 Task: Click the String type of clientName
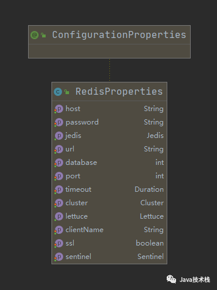pos(154,230)
